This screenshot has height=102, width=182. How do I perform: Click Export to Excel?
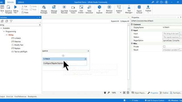coord(139,9)
